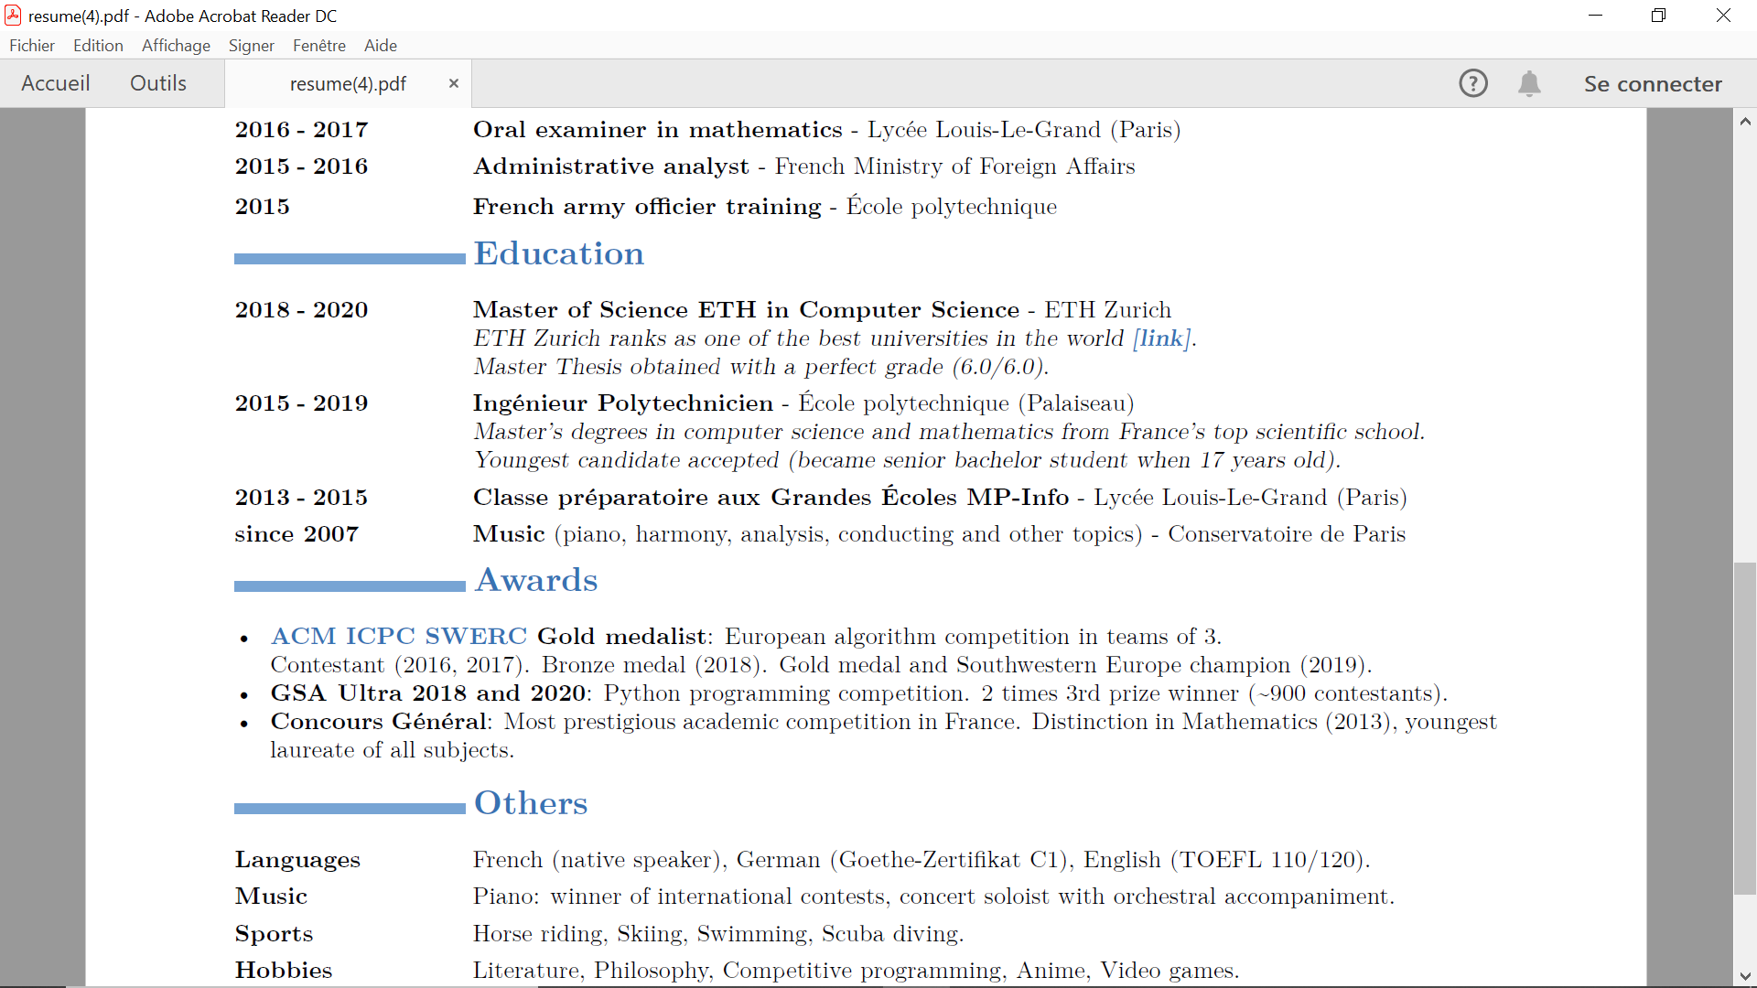Open the Aide menu
Image resolution: width=1757 pixels, height=988 pixels.
tap(381, 46)
